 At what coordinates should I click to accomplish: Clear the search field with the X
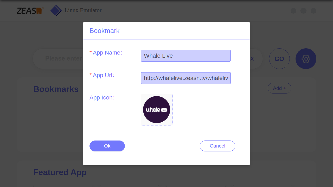(252, 59)
